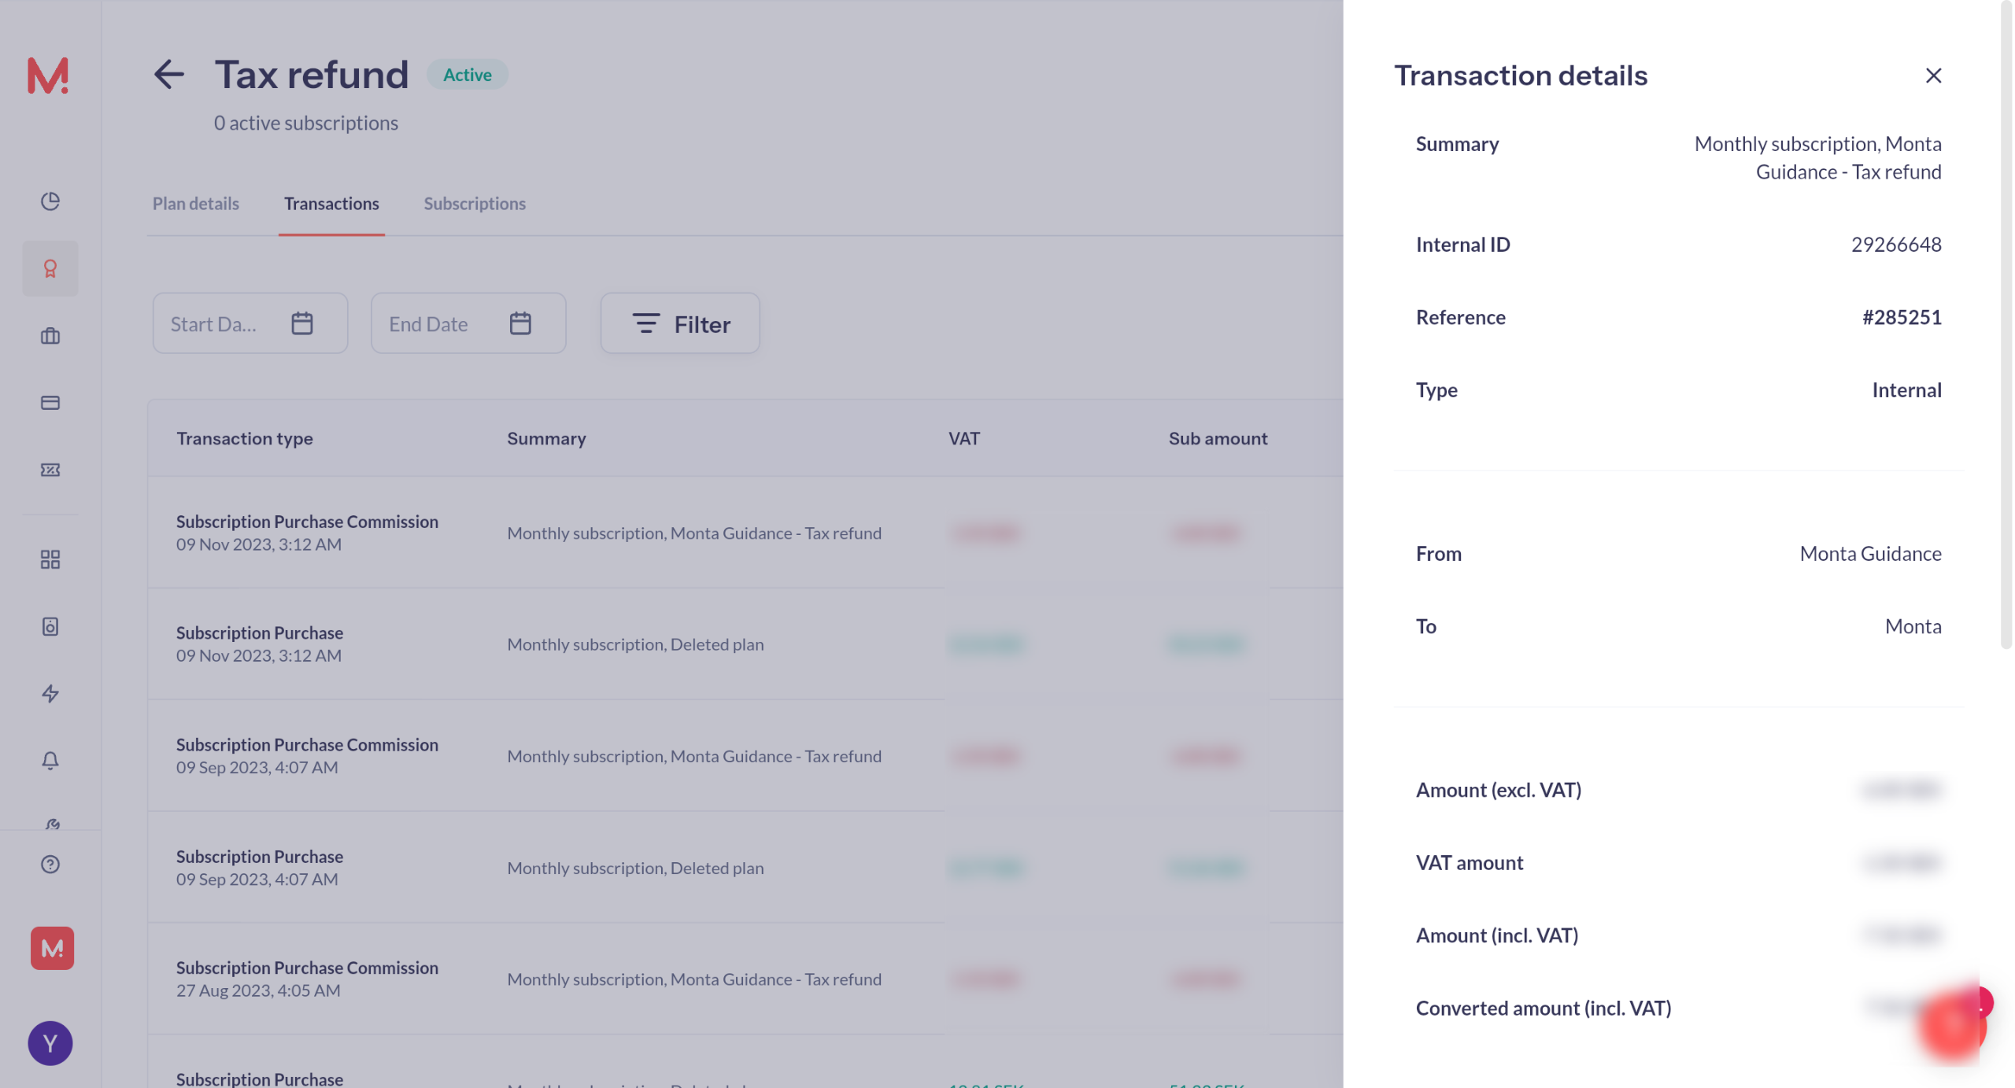Click the help question mark icon
Image resolution: width=2015 pixels, height=1088 pixels.
pyautogui.click(x=50, y=864)
